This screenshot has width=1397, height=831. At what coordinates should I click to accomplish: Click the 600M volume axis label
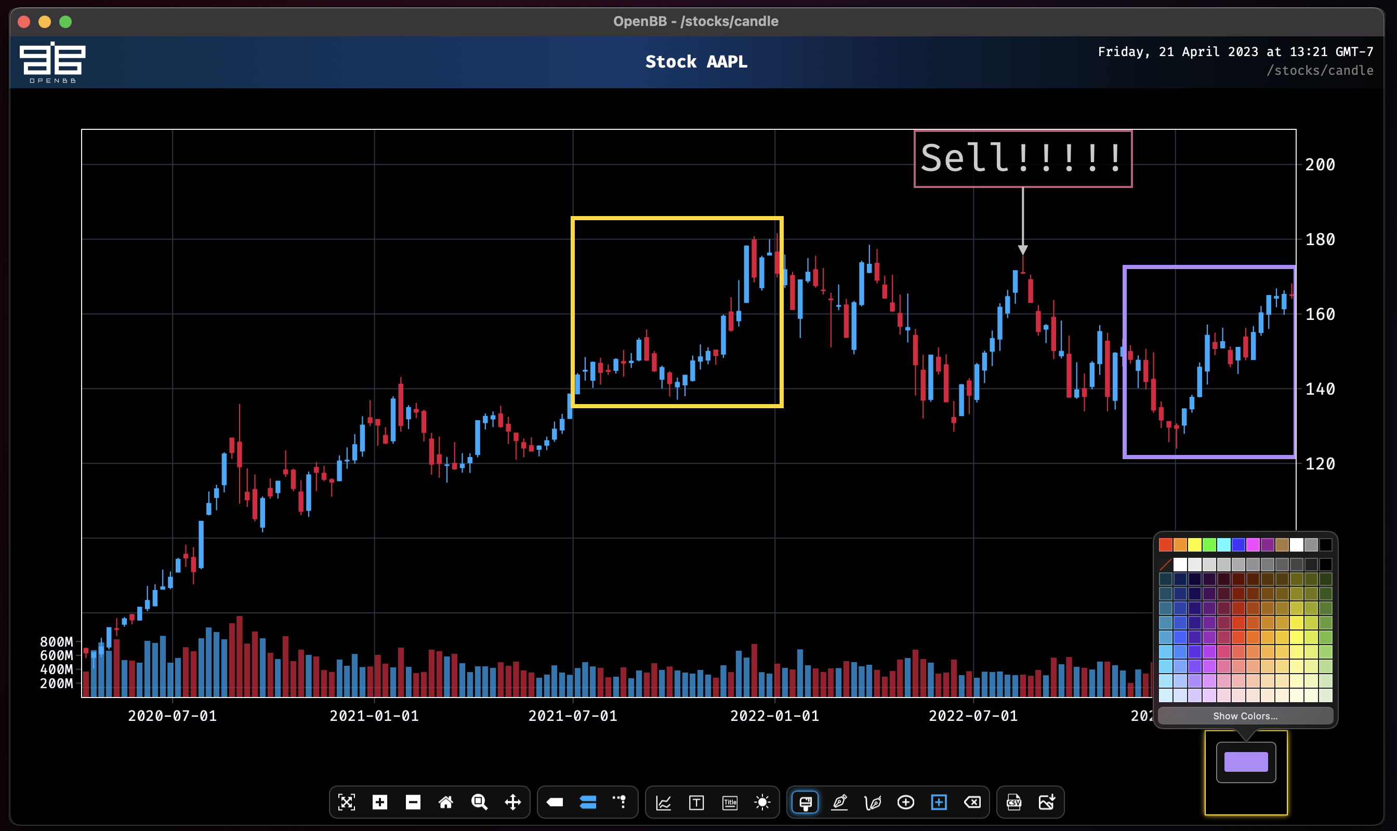tap(57, 655)
